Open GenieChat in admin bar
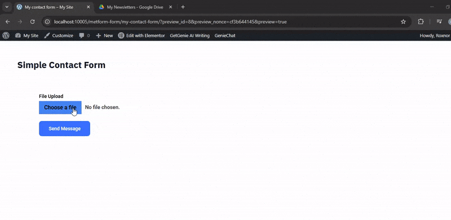Image resolution: width=451 pixels, height=220 pixels. pos(225,35)
